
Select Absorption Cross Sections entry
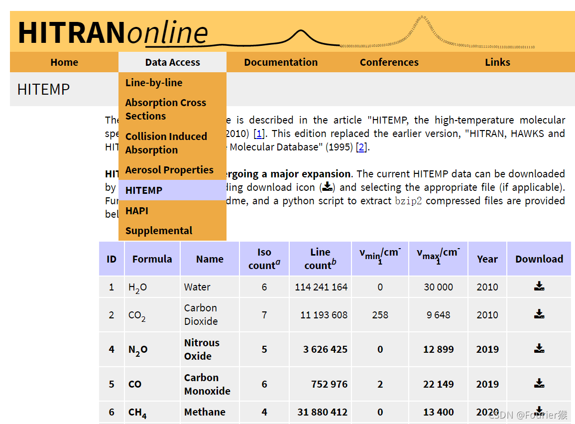[x=172, y=110]
